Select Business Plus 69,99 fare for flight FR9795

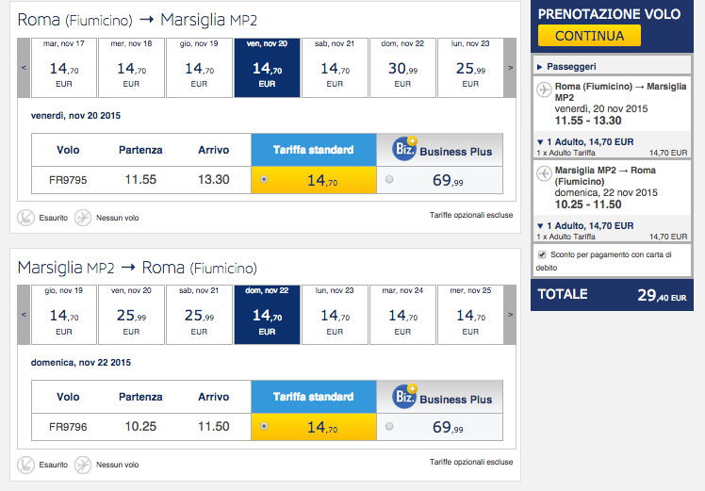click(x=389, y=179)
